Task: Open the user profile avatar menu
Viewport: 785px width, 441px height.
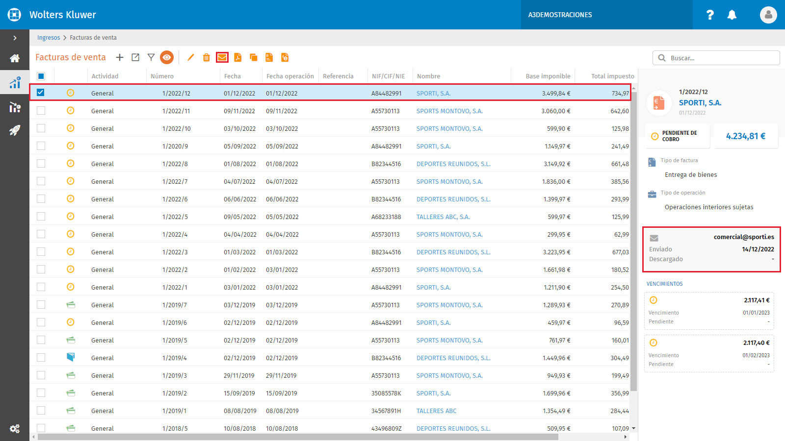Action: pos(768,15)
